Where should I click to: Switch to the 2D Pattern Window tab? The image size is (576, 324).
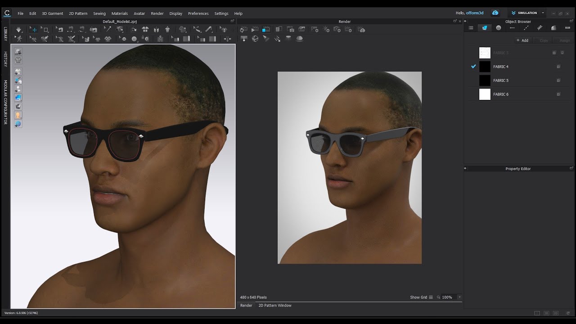pos(275,306)
